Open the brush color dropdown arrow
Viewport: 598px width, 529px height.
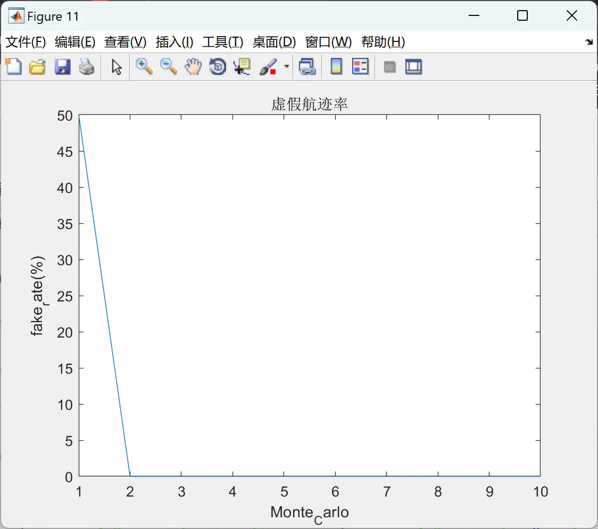coord(286,66)
